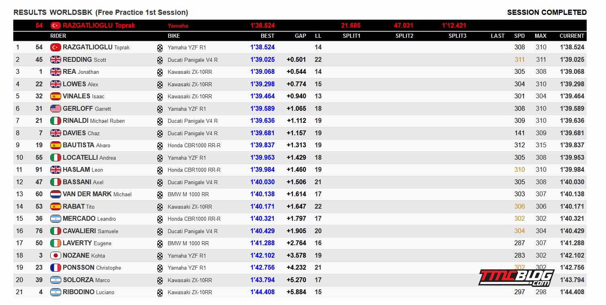Click the checkered flag in HASLAM Leon's row

160,170
